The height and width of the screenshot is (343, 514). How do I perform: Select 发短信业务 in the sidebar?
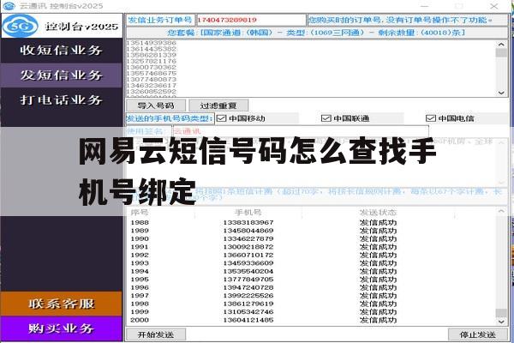coord(62,75)
